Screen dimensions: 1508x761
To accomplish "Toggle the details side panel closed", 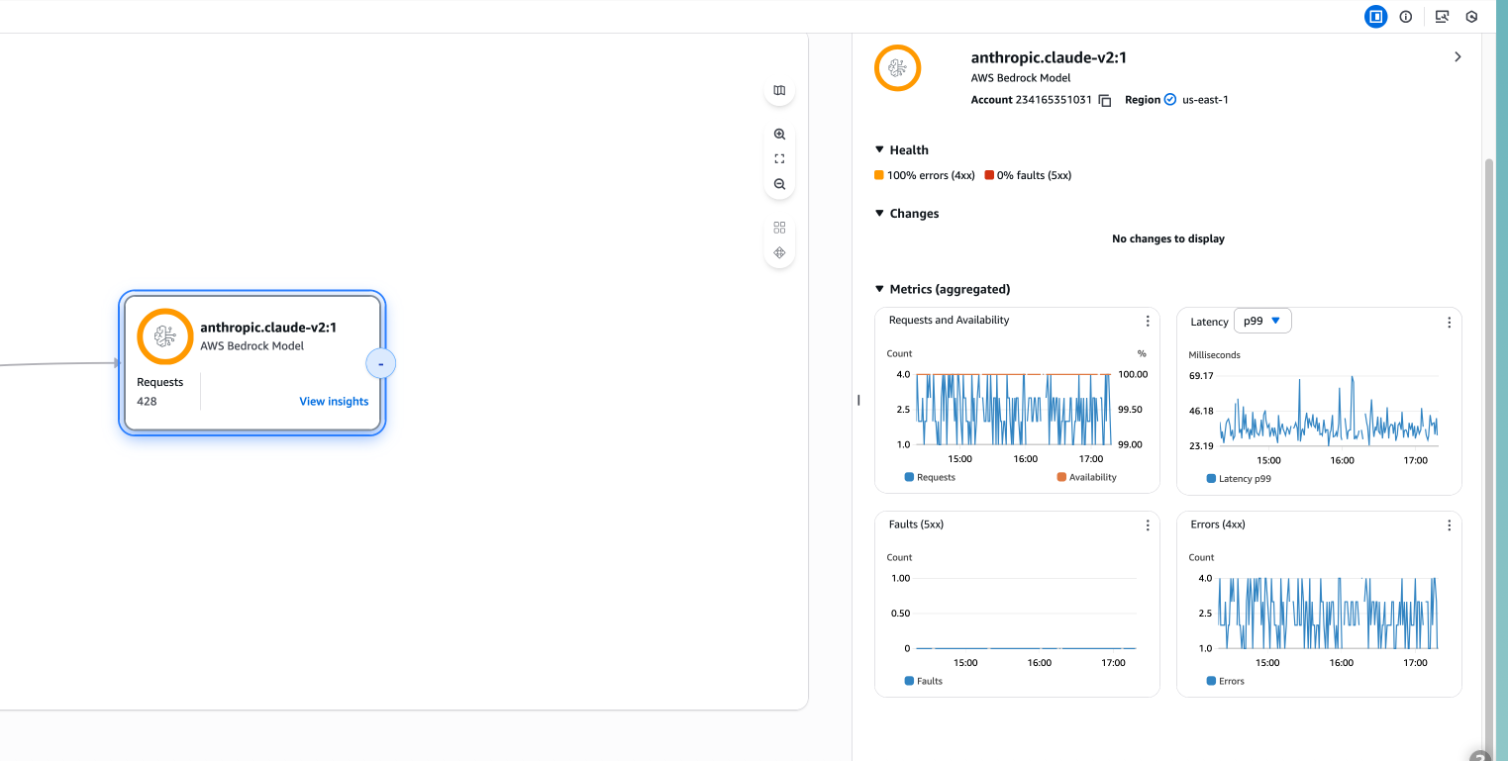I will (x=1375, y=16).
